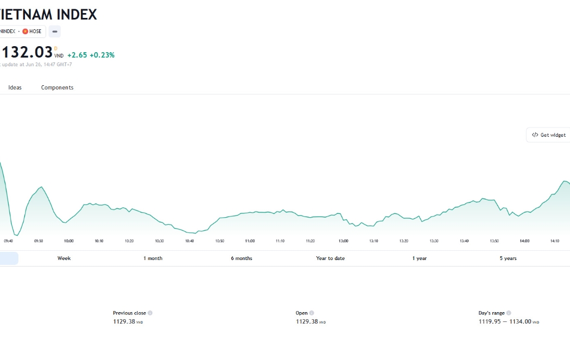This screenshot has height=342, width=570.
Task: Click the 14:10 time axis label
Action: (x=555, y=241)
